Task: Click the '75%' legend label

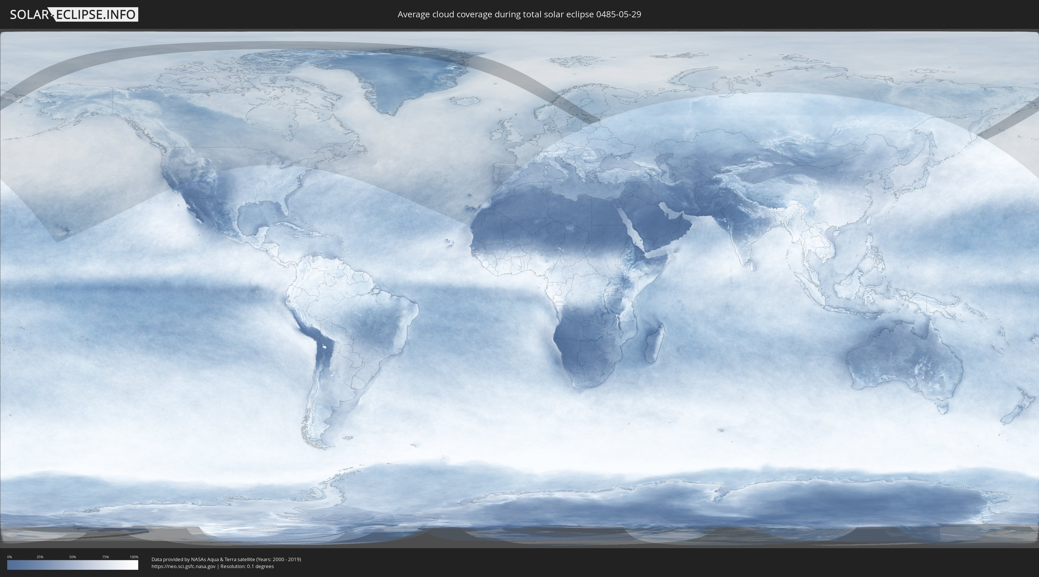Action: tap(105, 557)
